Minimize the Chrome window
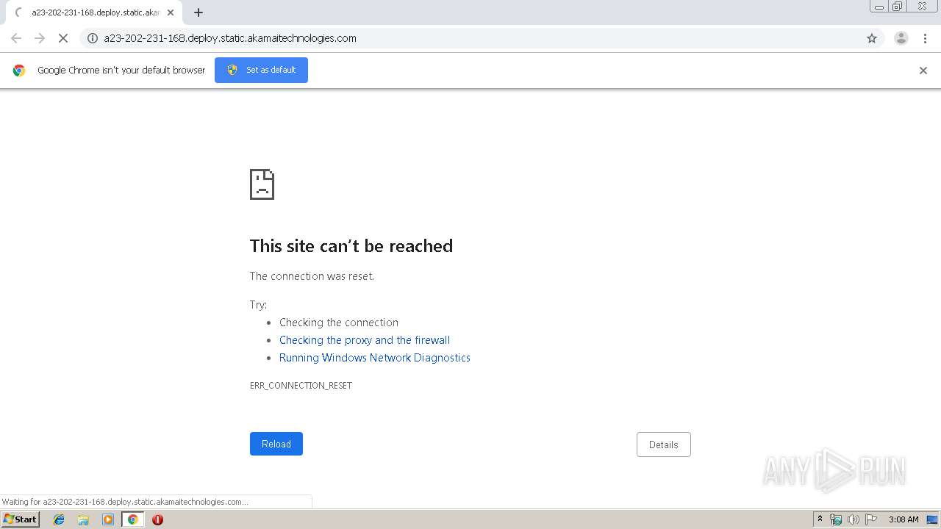 879,7
